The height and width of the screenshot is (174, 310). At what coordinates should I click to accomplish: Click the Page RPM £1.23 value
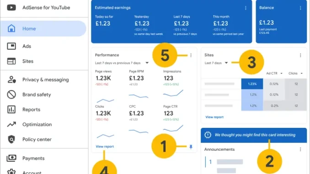pyautogui.click(x=136, y=79)
